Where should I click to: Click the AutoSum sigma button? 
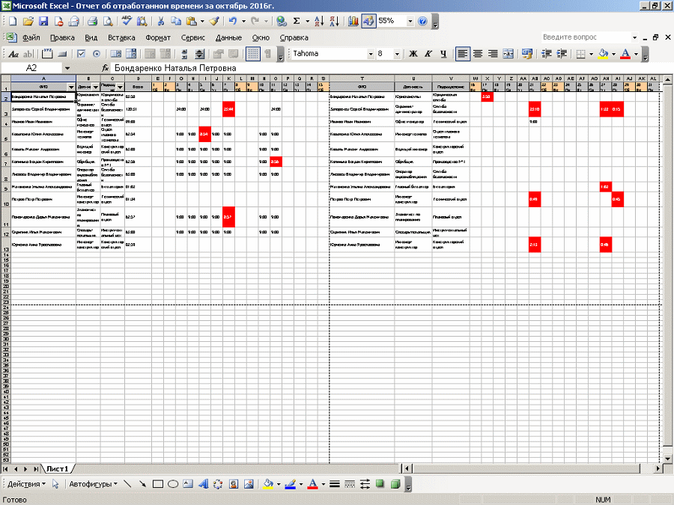[x=297, y=21]
